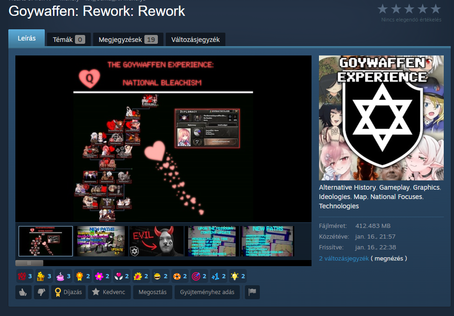Open the 2 változásjegyzék link

(344, 258)
